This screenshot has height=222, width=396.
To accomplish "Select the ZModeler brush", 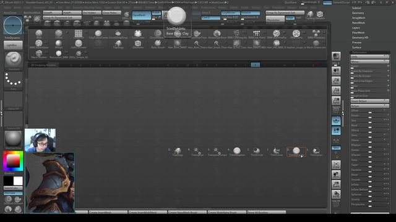I will point(138,44).
